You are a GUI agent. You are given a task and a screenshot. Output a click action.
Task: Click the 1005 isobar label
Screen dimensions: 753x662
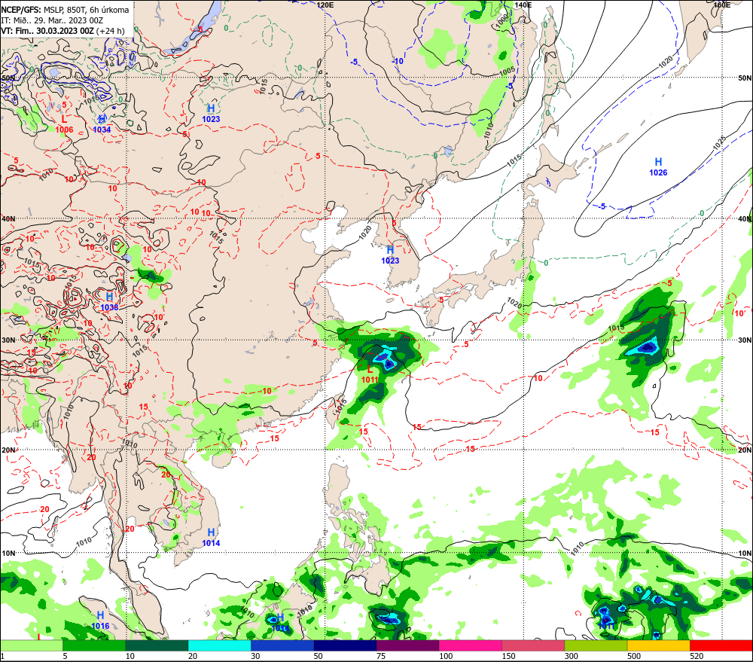point(507,71)
